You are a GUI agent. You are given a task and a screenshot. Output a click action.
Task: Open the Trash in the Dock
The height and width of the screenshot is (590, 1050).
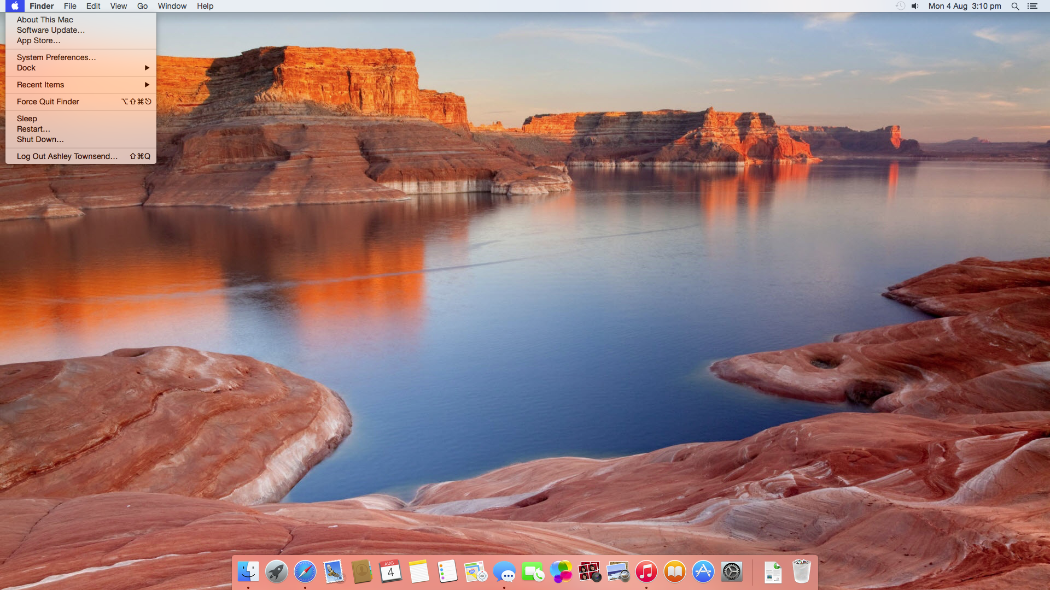click(801, 571)
